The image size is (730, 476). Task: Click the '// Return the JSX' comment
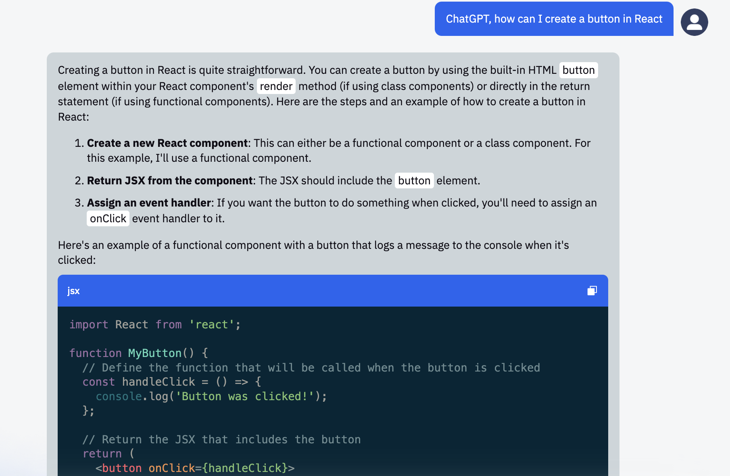pyautogui.click(x=221, y=440)
